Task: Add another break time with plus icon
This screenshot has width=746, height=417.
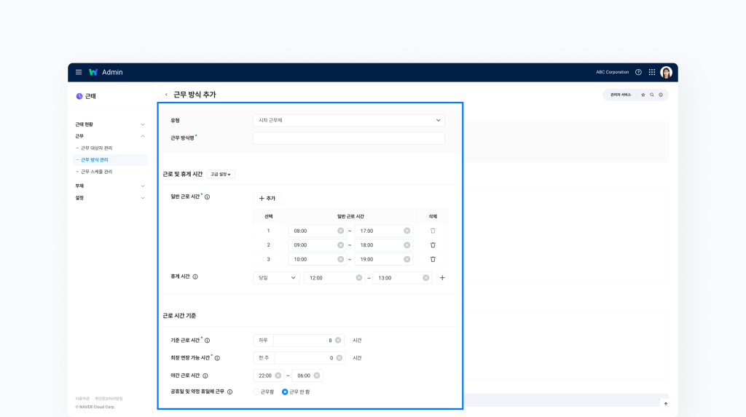Action: point(442,278)
